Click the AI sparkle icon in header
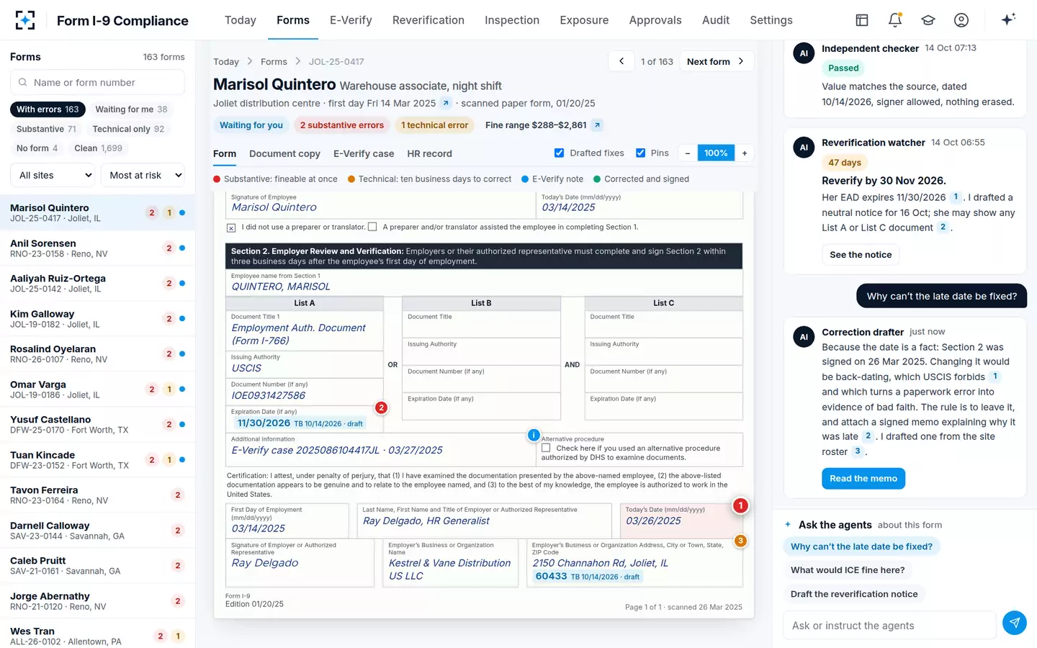The image size is (1037, 648). tap(1008, 19)
